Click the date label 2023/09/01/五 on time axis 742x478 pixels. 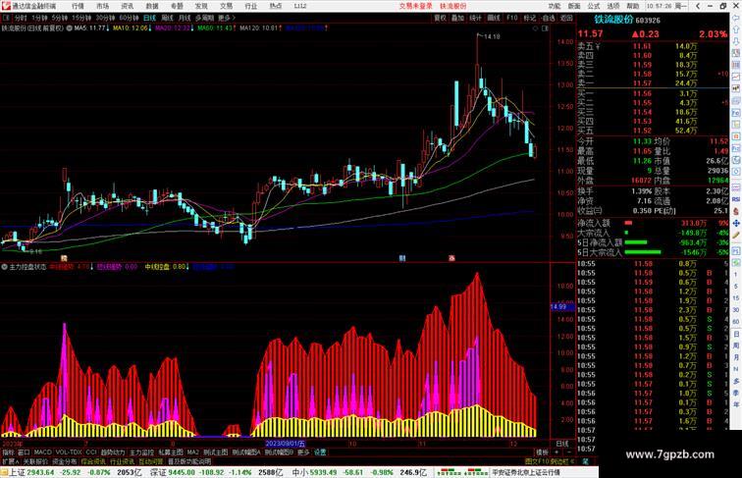tap(285, 444)
